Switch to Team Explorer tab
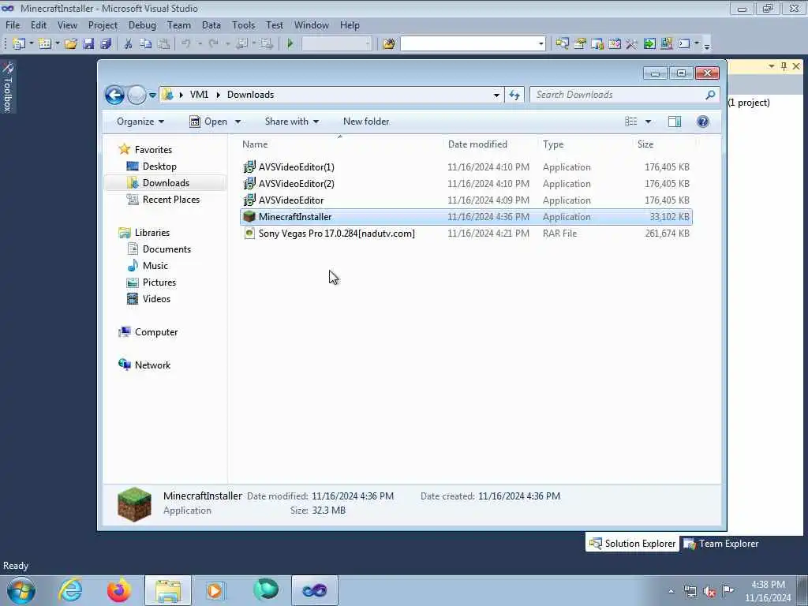 pyautogui.click(x=721, y=544)
